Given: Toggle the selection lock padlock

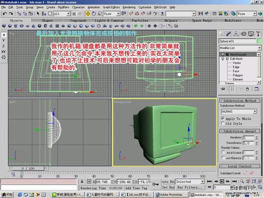Looking at the screenshot, I should tap(82, 181).
